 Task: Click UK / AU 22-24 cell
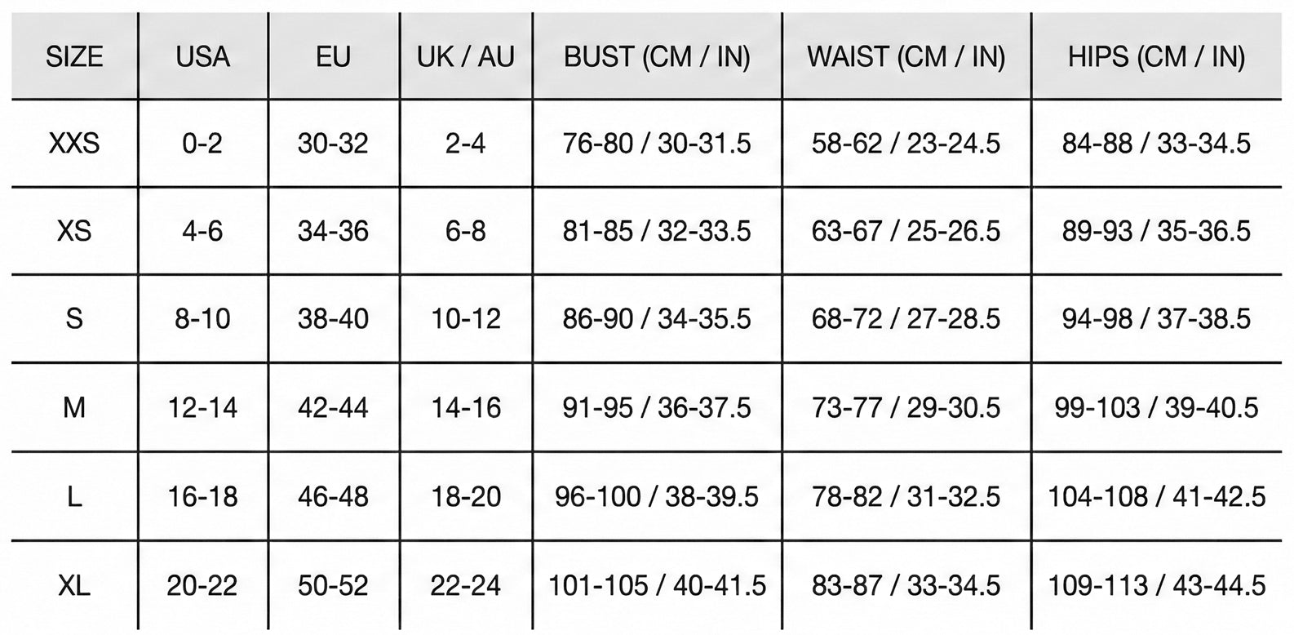[x=466, y=585]
